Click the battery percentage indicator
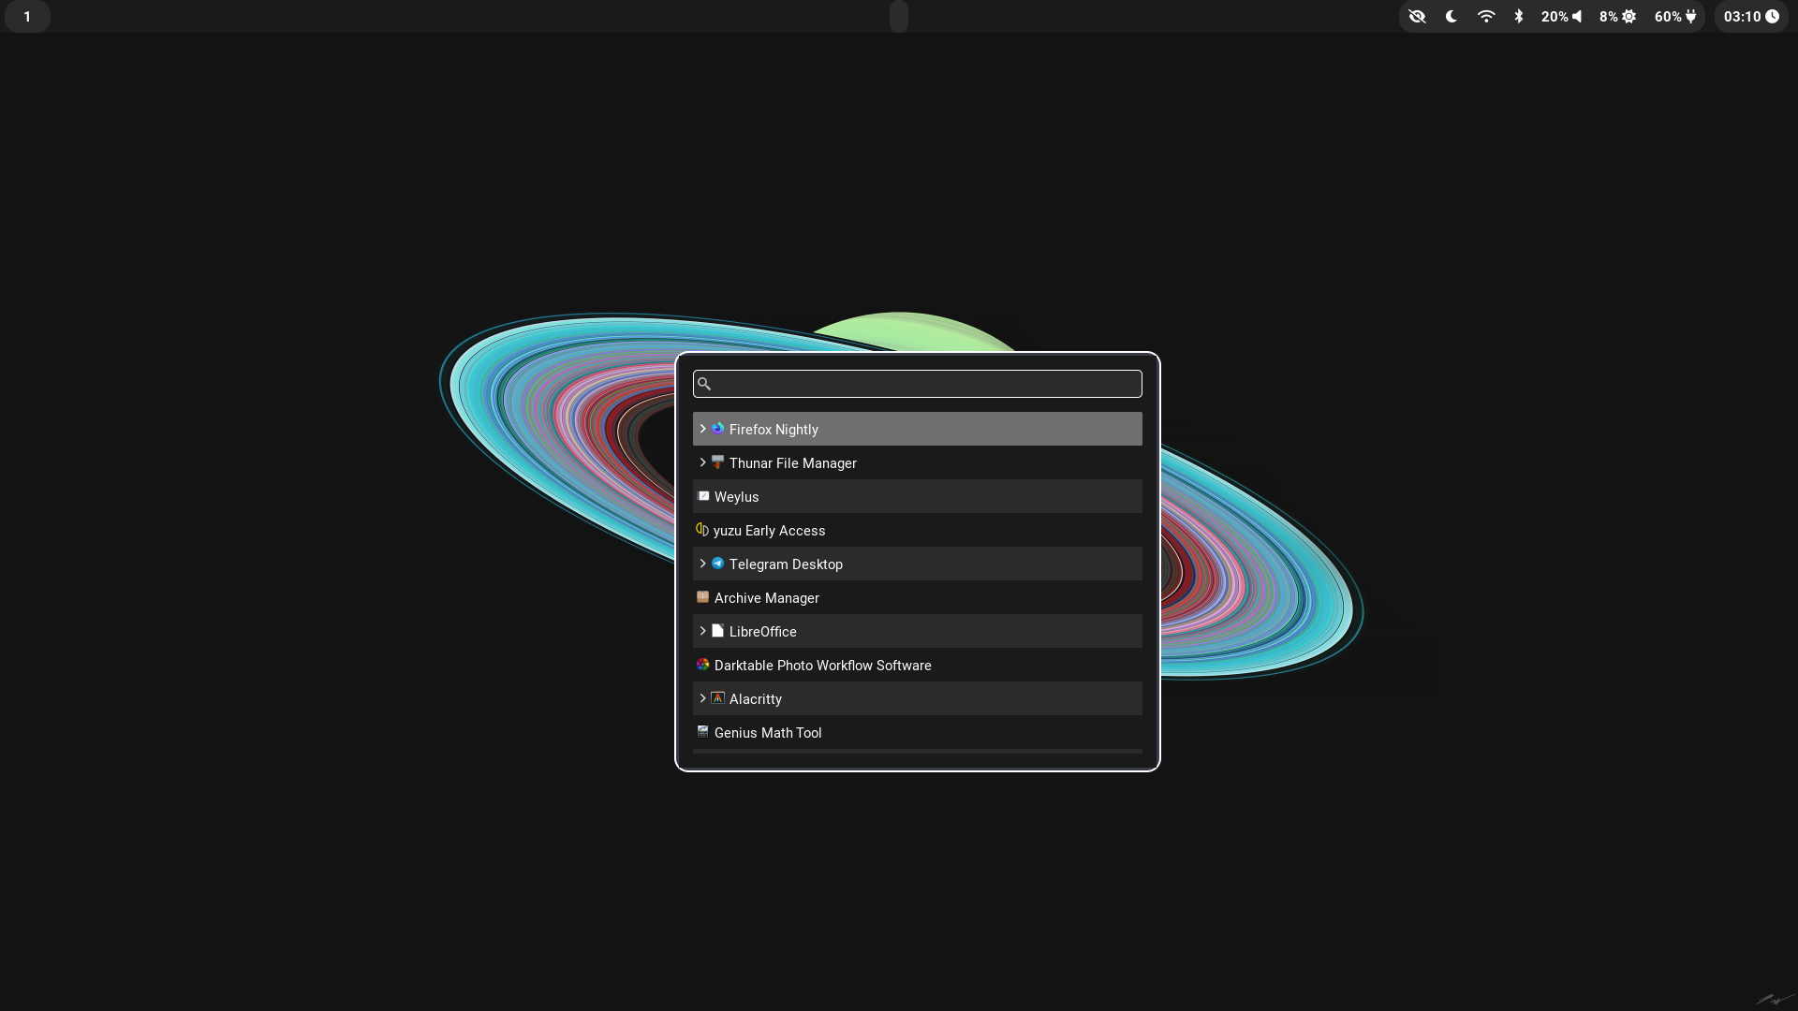Screen dimensions: 1798x1011 [x=1674, y=16]
